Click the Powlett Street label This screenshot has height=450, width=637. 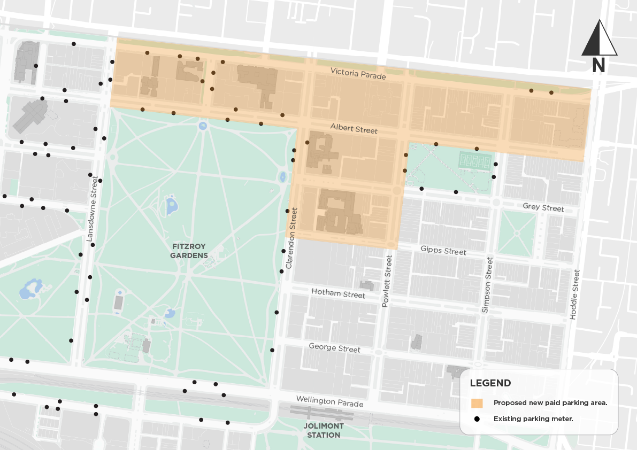click(x=387, y=281)
